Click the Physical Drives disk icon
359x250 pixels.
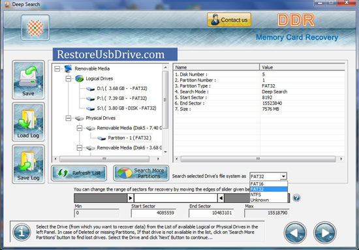[x=79, y=118]
